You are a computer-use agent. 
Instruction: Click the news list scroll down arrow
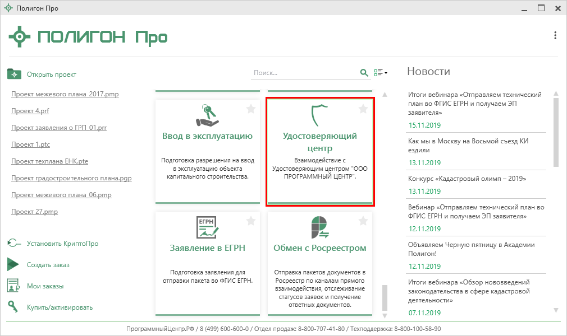click(x=556, y=310)
